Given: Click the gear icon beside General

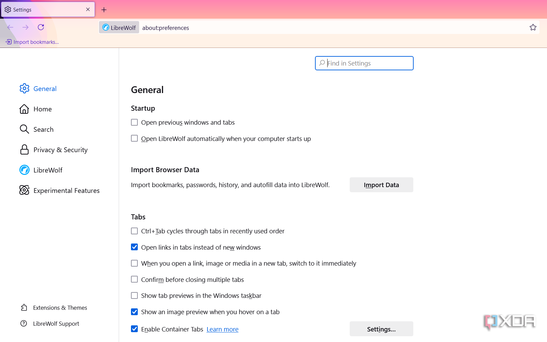Looking at the screenshot, I should (x=24, y=88).
